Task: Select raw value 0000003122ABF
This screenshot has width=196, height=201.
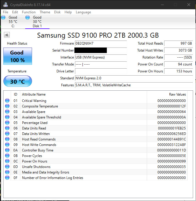Action: pyautogui.click(x=172, y=145)
